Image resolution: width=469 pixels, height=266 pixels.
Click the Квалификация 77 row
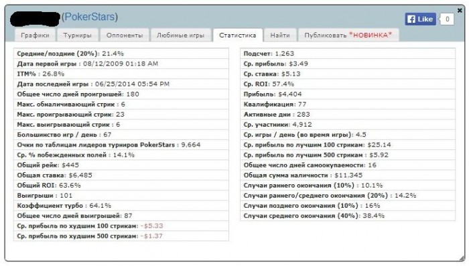[348, 105]
